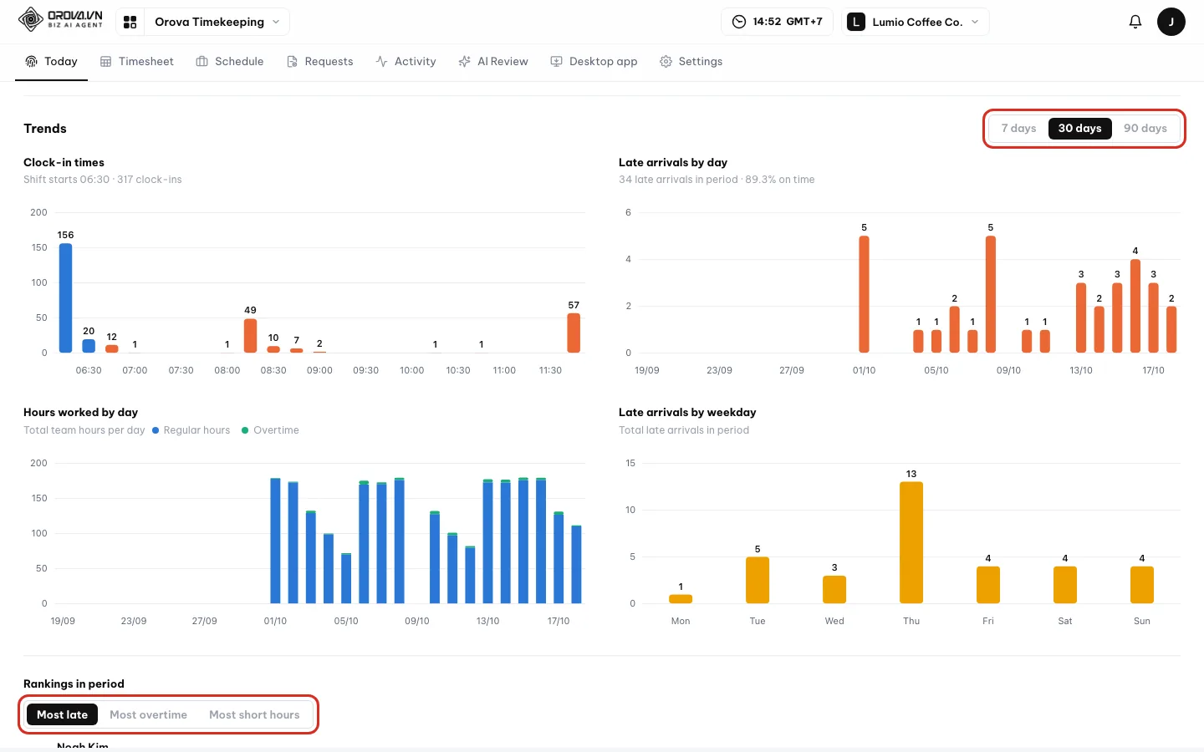Viewport: 1204px width, 752px height.
Task: Click the Timesheet table icon
Action: click(106, 62)
